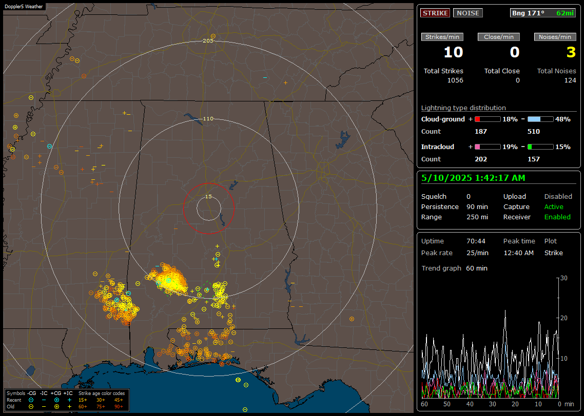Click the 110 range ring label on map

point(208,119)
